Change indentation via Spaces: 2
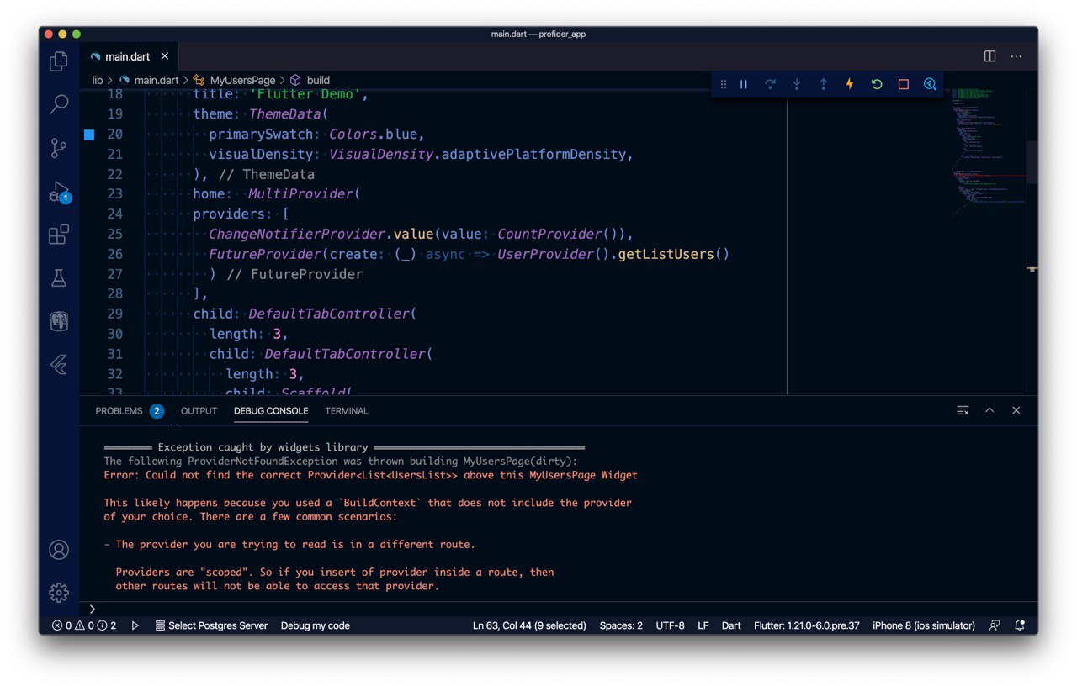Image resolution: width=1077 pixels, height=686 pixels. click(621, 625)
